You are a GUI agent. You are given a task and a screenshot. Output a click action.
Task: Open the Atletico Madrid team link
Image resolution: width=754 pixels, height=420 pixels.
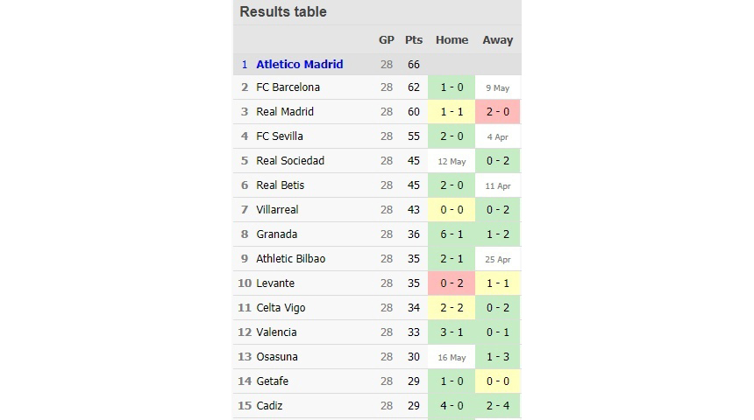pos(300,65)
